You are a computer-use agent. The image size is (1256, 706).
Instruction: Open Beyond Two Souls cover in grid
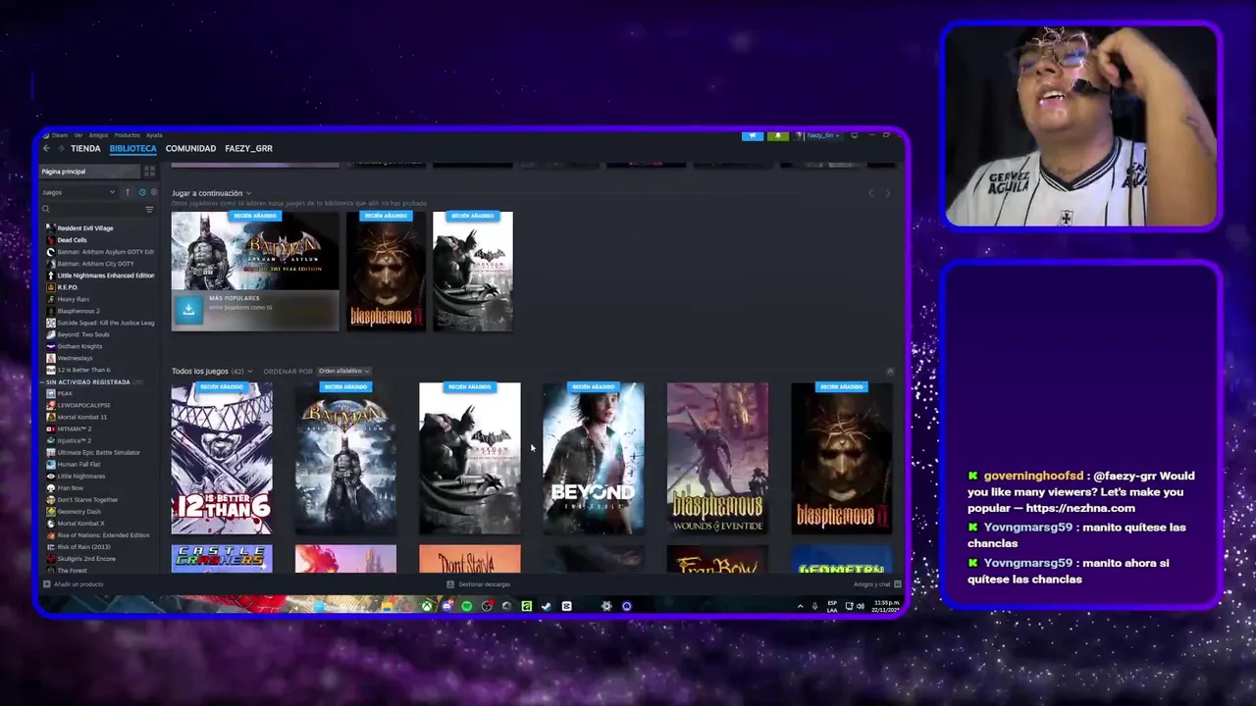594,459
